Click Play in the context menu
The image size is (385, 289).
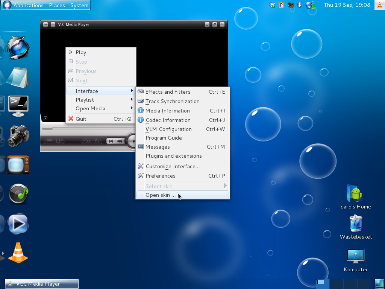point(81,53)
